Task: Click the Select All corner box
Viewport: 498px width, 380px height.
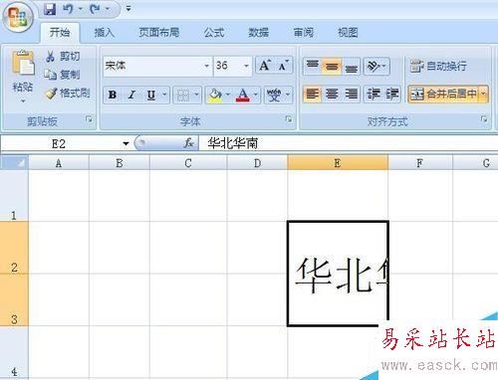Action: [14, 162]
